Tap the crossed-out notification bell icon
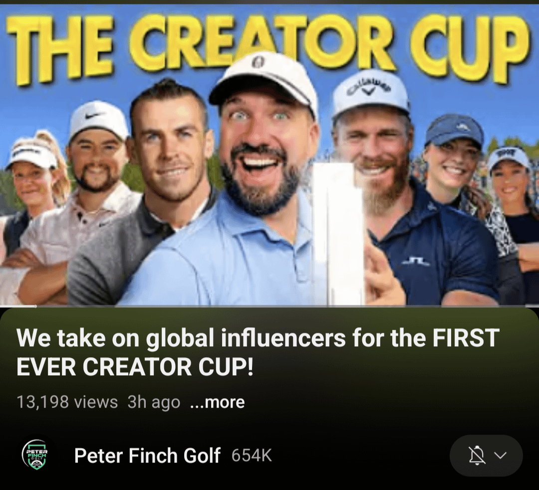This screenshot has height=490, width=539. click(x=477, y=456)
